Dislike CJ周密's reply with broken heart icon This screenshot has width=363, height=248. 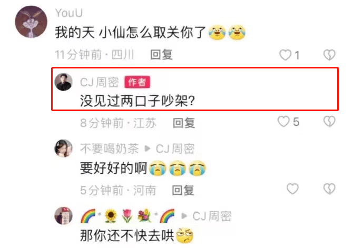[329, 122]
